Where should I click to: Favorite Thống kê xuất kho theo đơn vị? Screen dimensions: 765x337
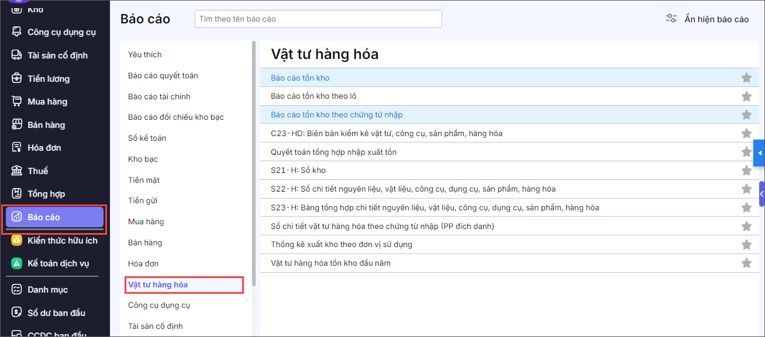[x=746, y=244]
